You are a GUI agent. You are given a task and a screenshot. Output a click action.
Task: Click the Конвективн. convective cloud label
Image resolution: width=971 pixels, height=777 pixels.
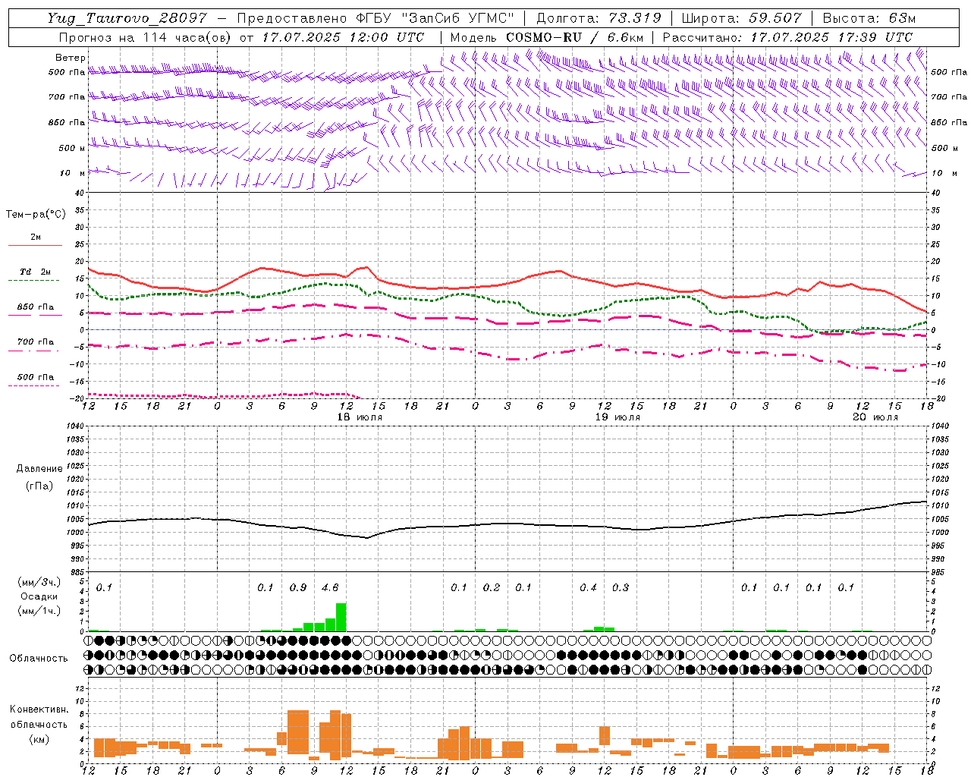[39, 709]
